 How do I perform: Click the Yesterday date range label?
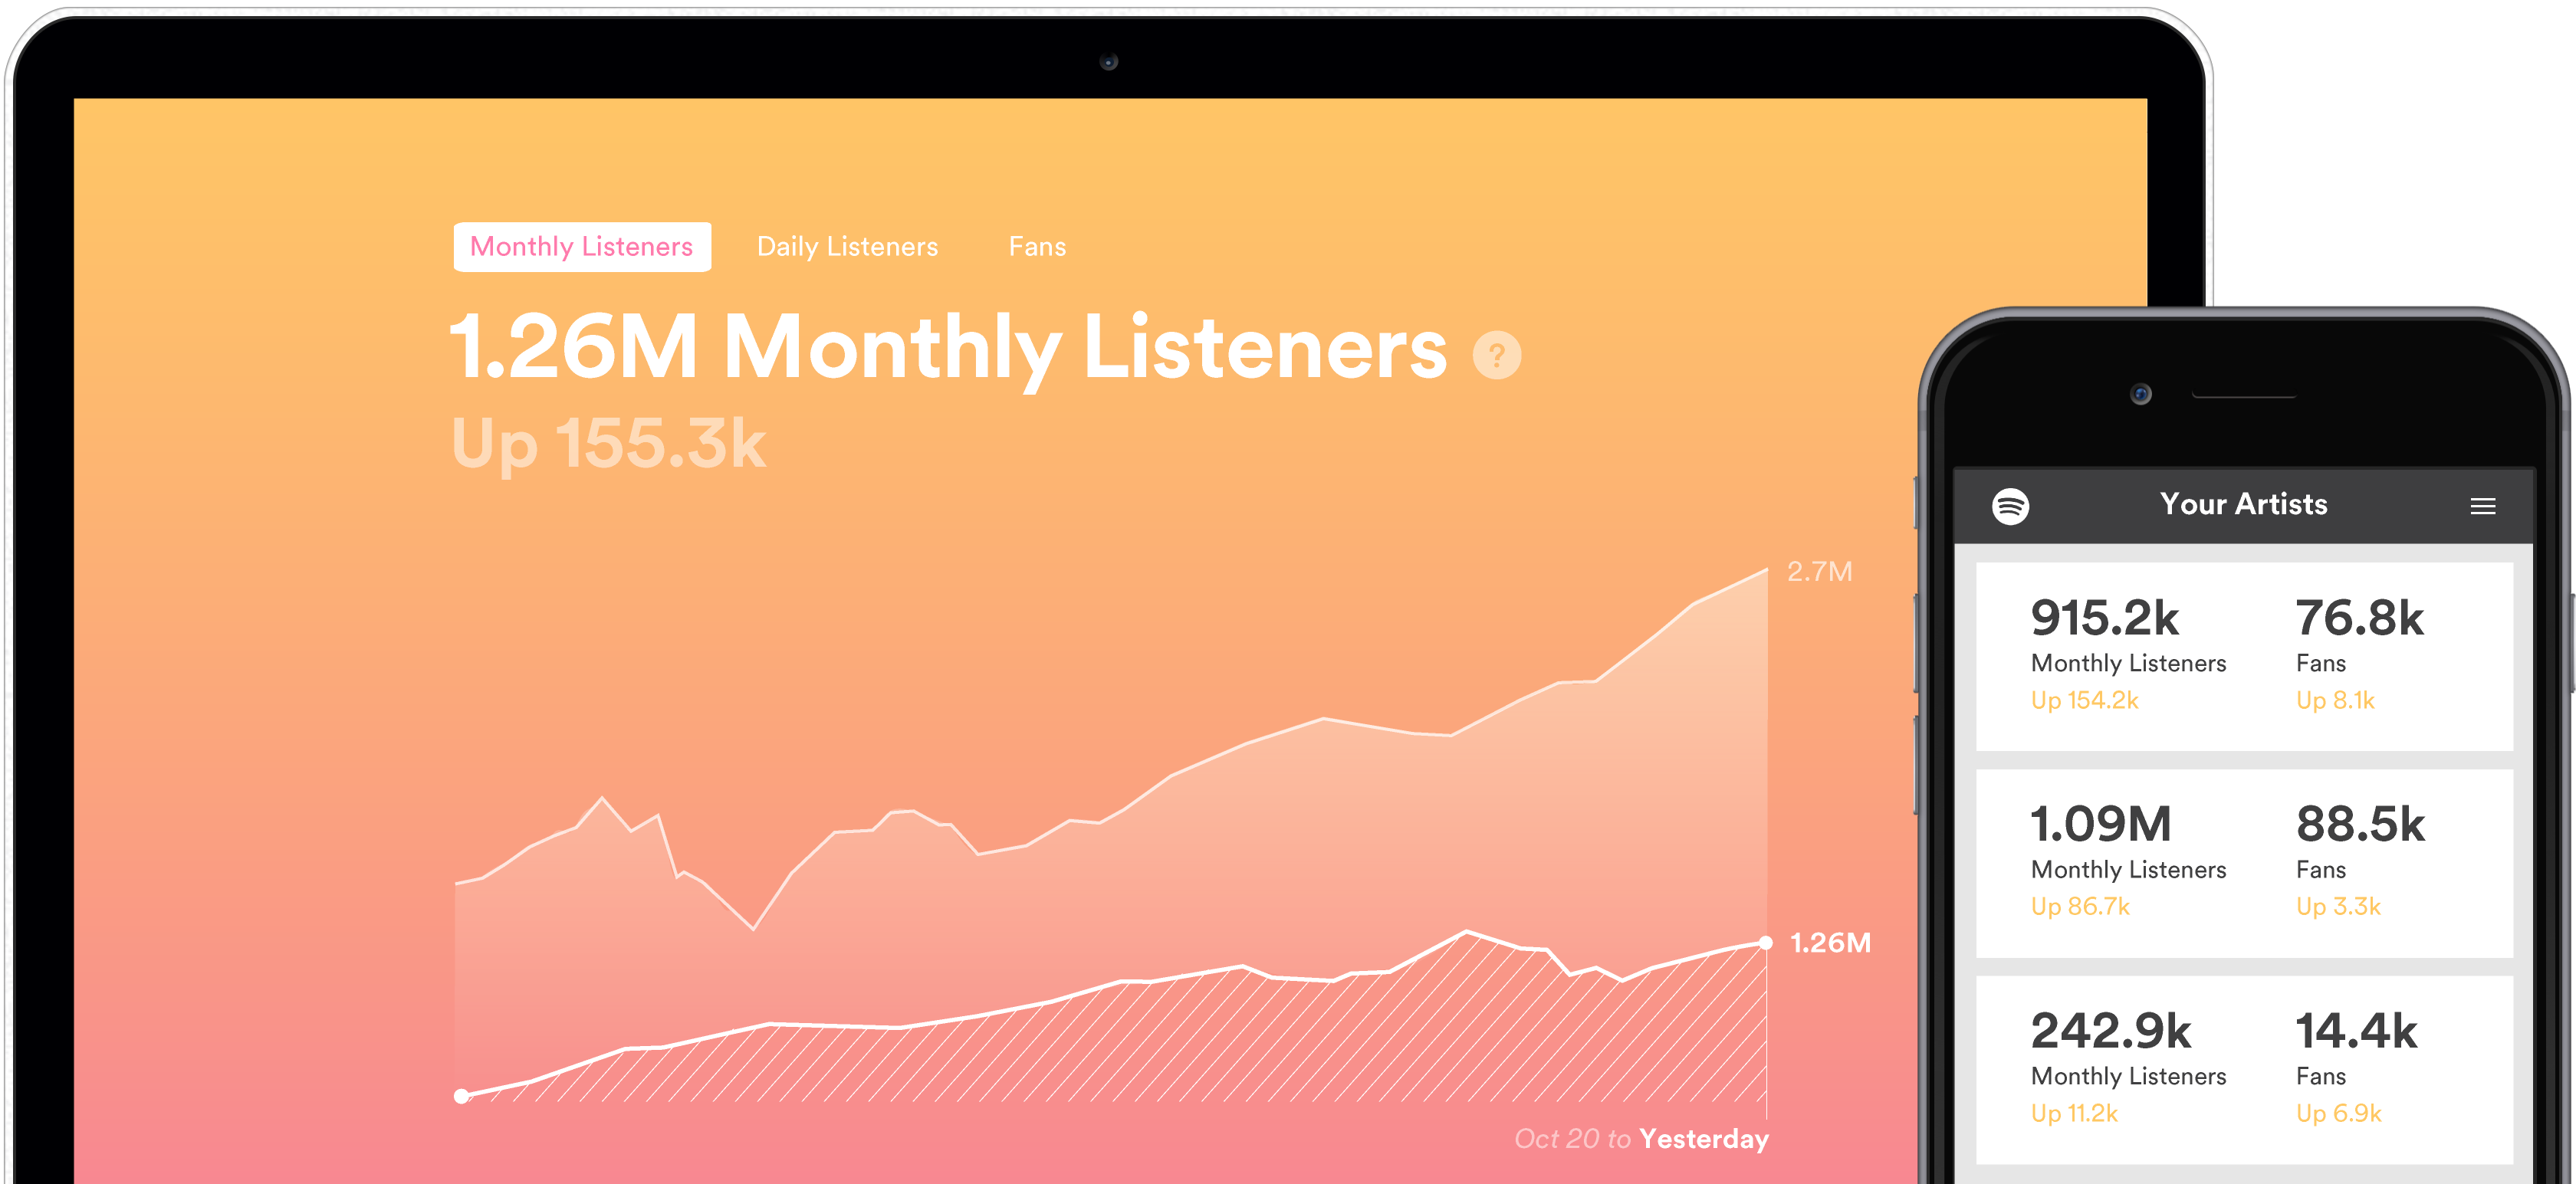coord(1704,1139)
